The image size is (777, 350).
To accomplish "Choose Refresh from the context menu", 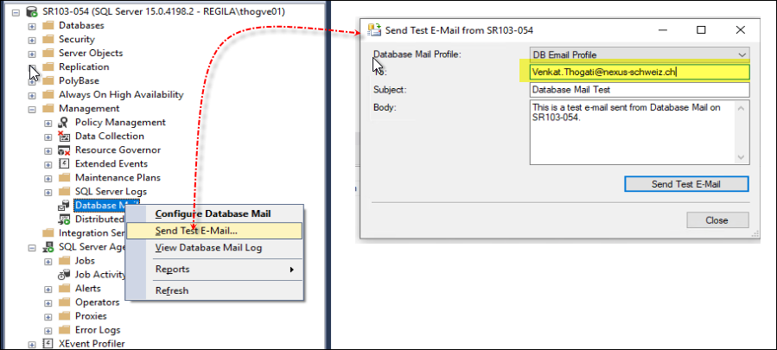I will tap(214, 290).
